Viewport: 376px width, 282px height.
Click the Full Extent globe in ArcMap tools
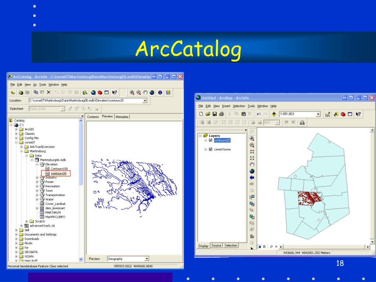pyautogui.click(x=252, y=171)
